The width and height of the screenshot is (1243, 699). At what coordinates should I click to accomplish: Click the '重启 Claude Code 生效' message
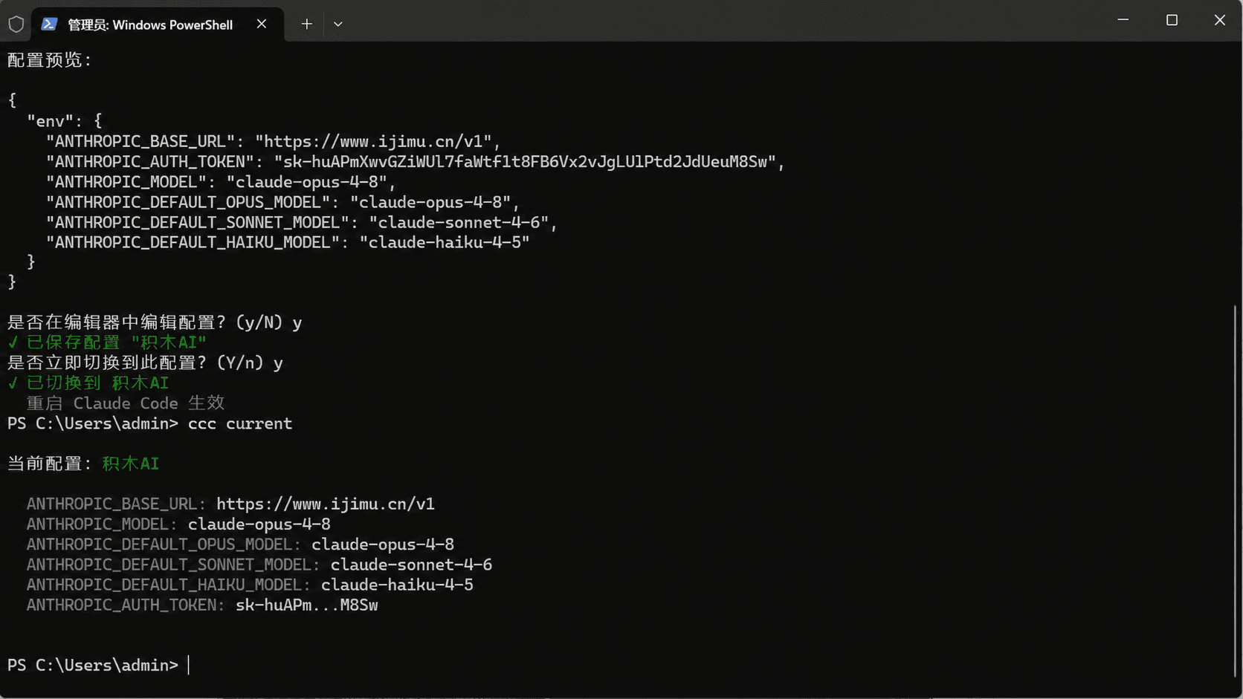coord(126,403)
